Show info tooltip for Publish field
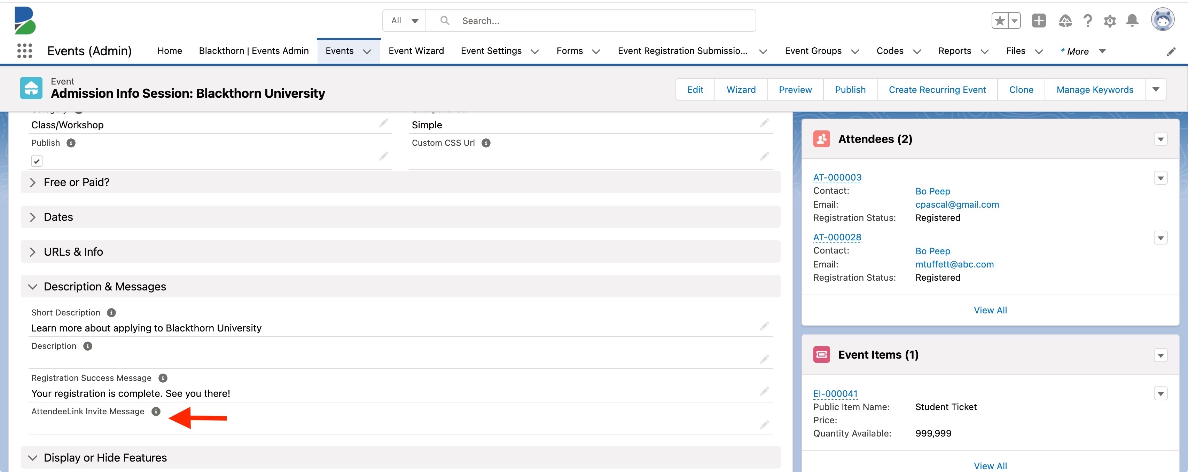 [x=71, y=143]
